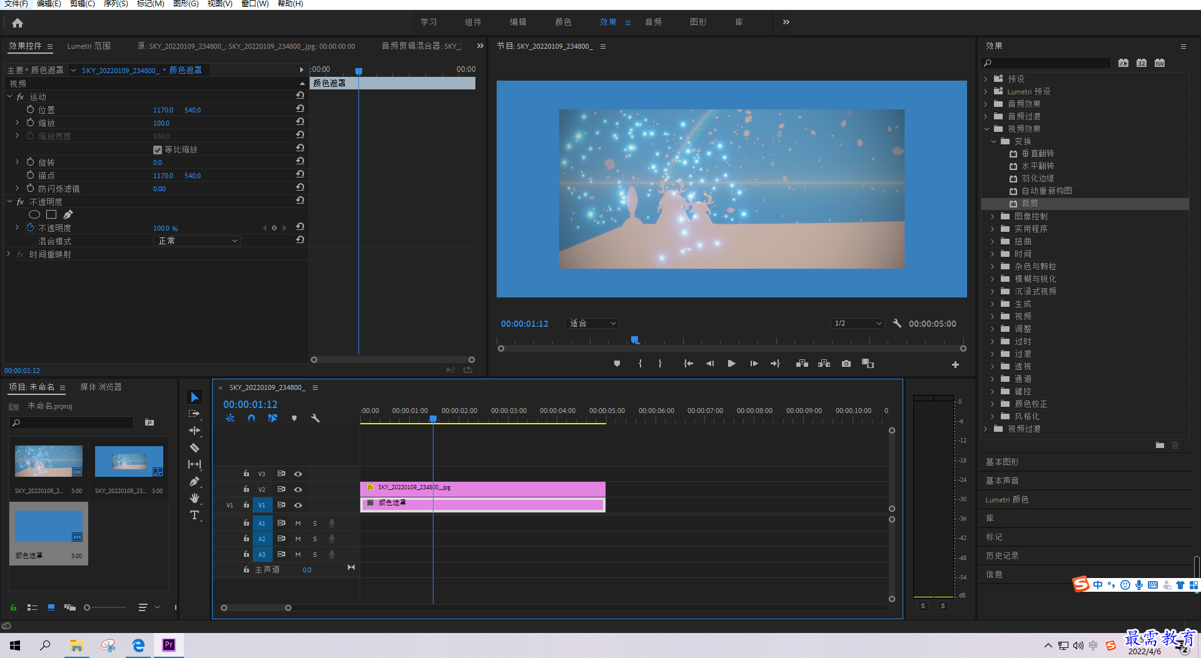
Task: Open the Lumetri Scopes tab
Action: click(x=89, y=46)
